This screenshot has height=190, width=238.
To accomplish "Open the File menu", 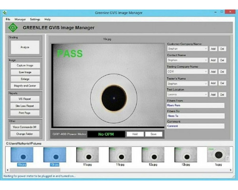I will coord(8,19).
